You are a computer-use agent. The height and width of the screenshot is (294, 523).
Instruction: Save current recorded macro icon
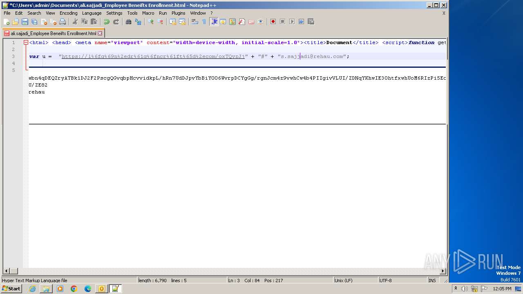click(x=311, y=22)
